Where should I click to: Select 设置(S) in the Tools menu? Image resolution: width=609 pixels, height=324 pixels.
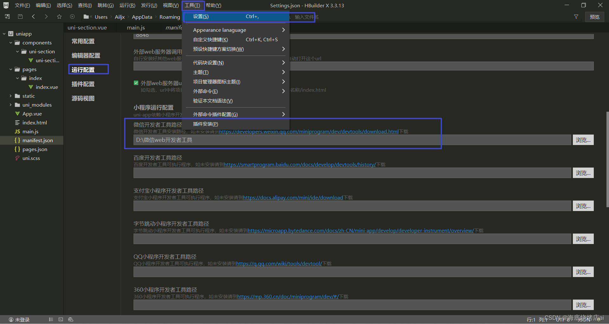[236, 17]
